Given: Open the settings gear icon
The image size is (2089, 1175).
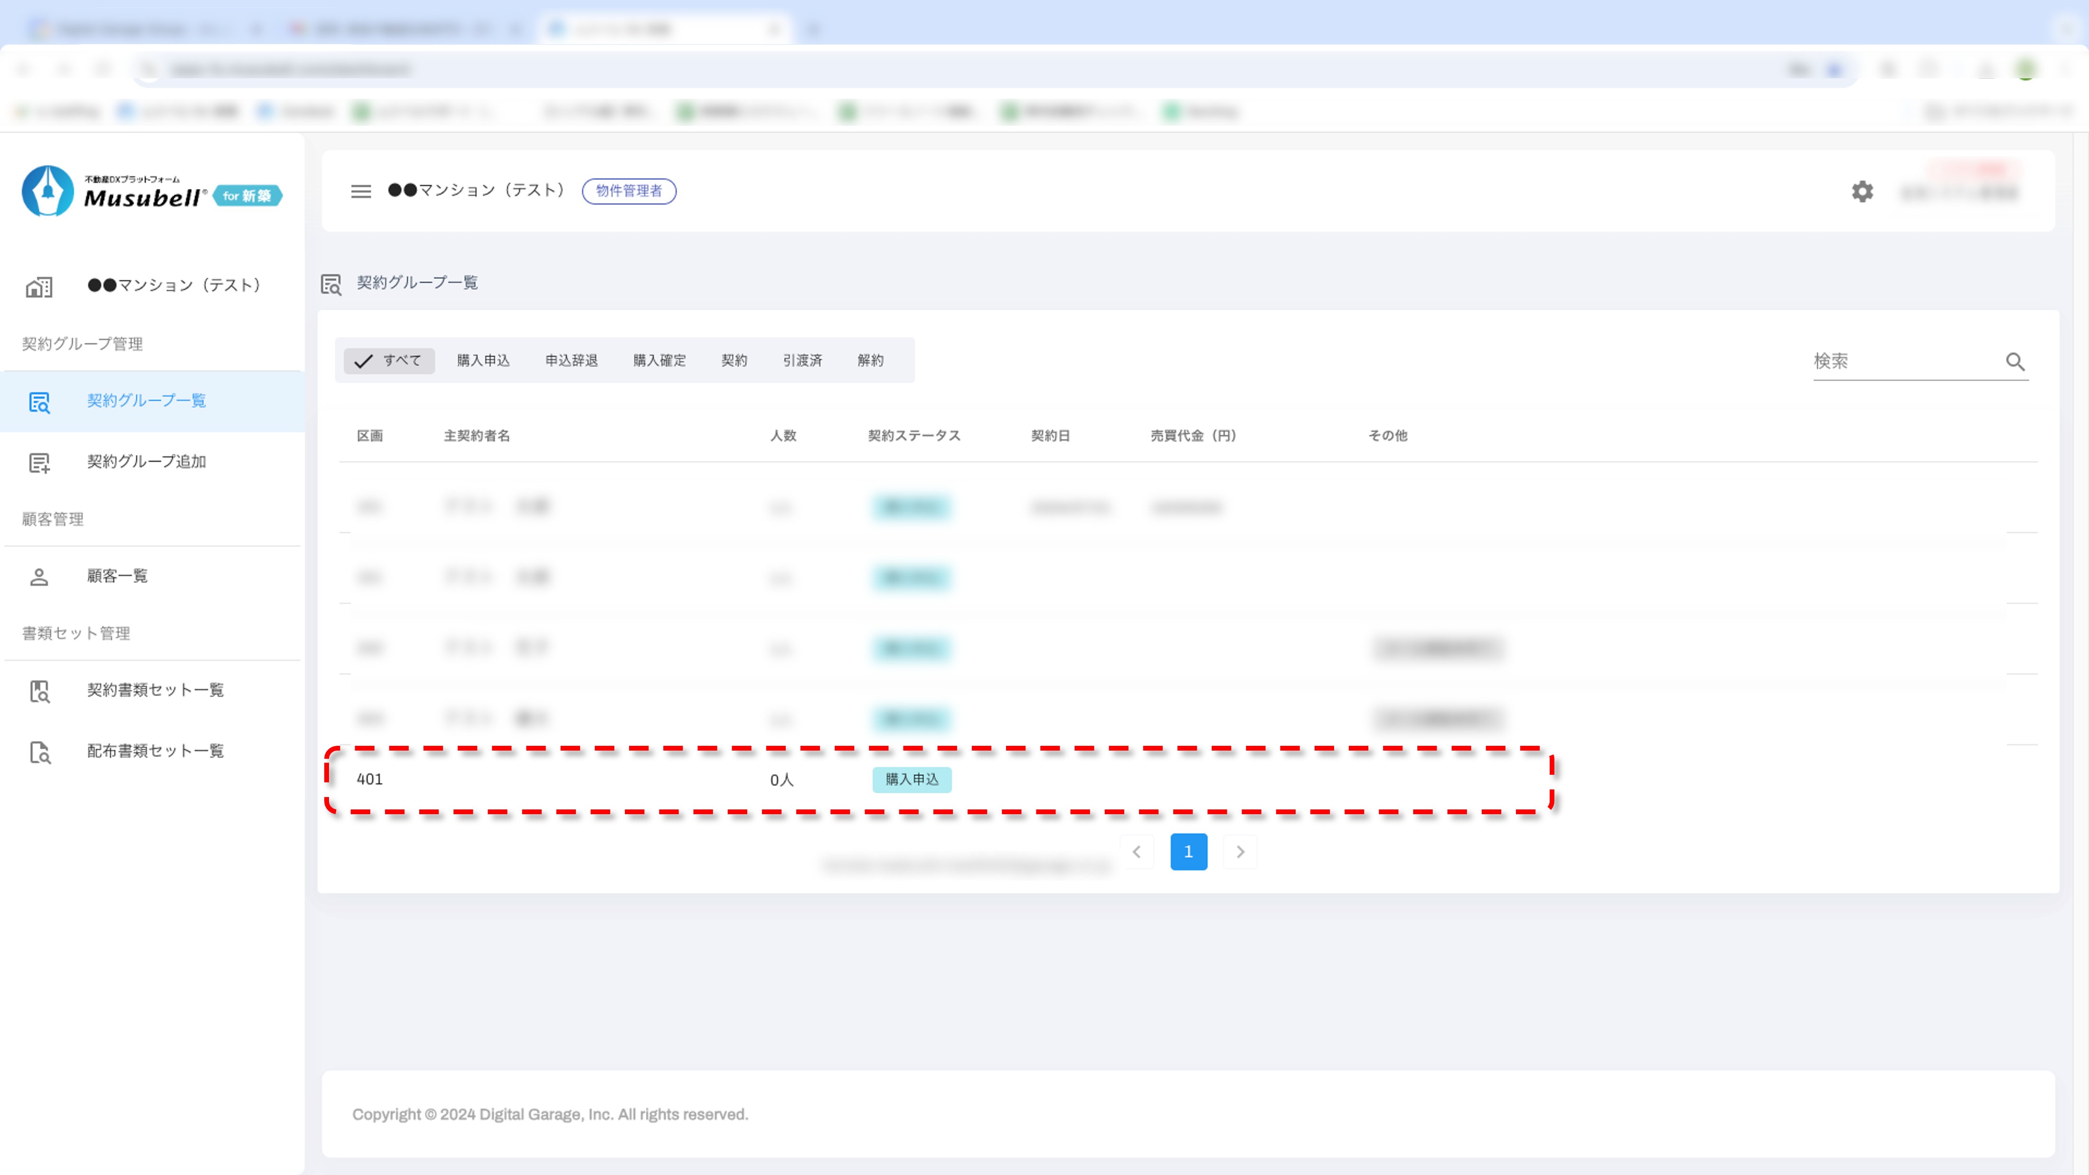Looking at the screenshot, I should click(x=1862, y=191).
